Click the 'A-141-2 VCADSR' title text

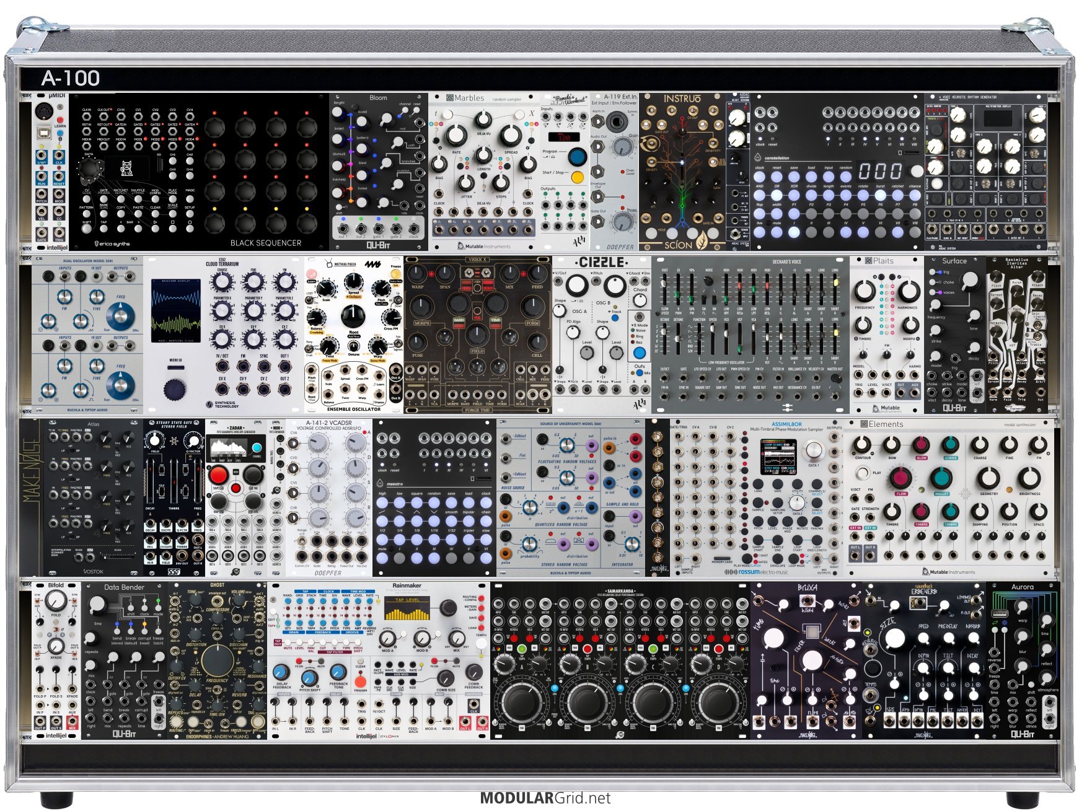coord(329,423)
